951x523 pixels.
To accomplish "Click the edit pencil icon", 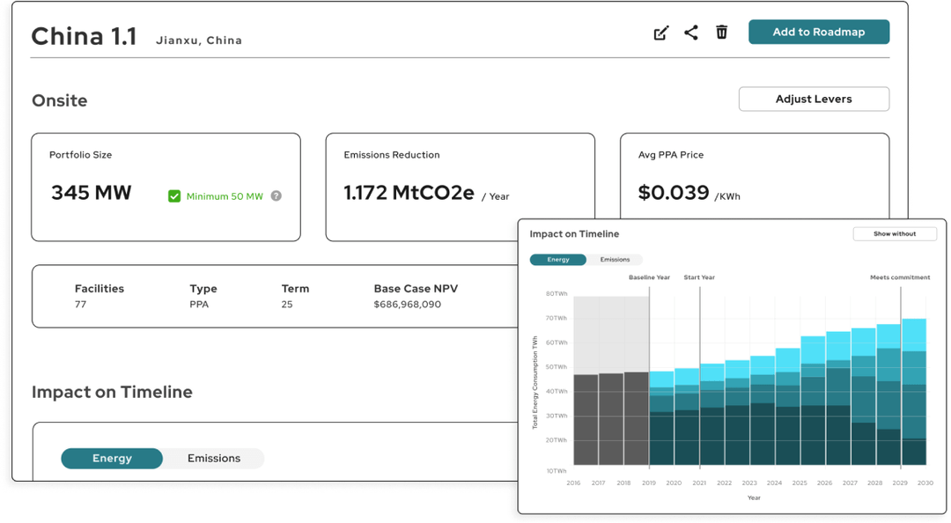I will (x=661, y=33).
